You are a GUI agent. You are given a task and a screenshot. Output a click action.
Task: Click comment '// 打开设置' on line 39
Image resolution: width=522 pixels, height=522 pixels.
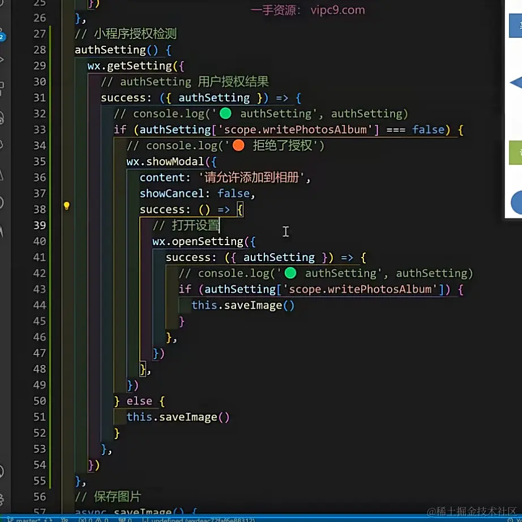coord(186,225)
